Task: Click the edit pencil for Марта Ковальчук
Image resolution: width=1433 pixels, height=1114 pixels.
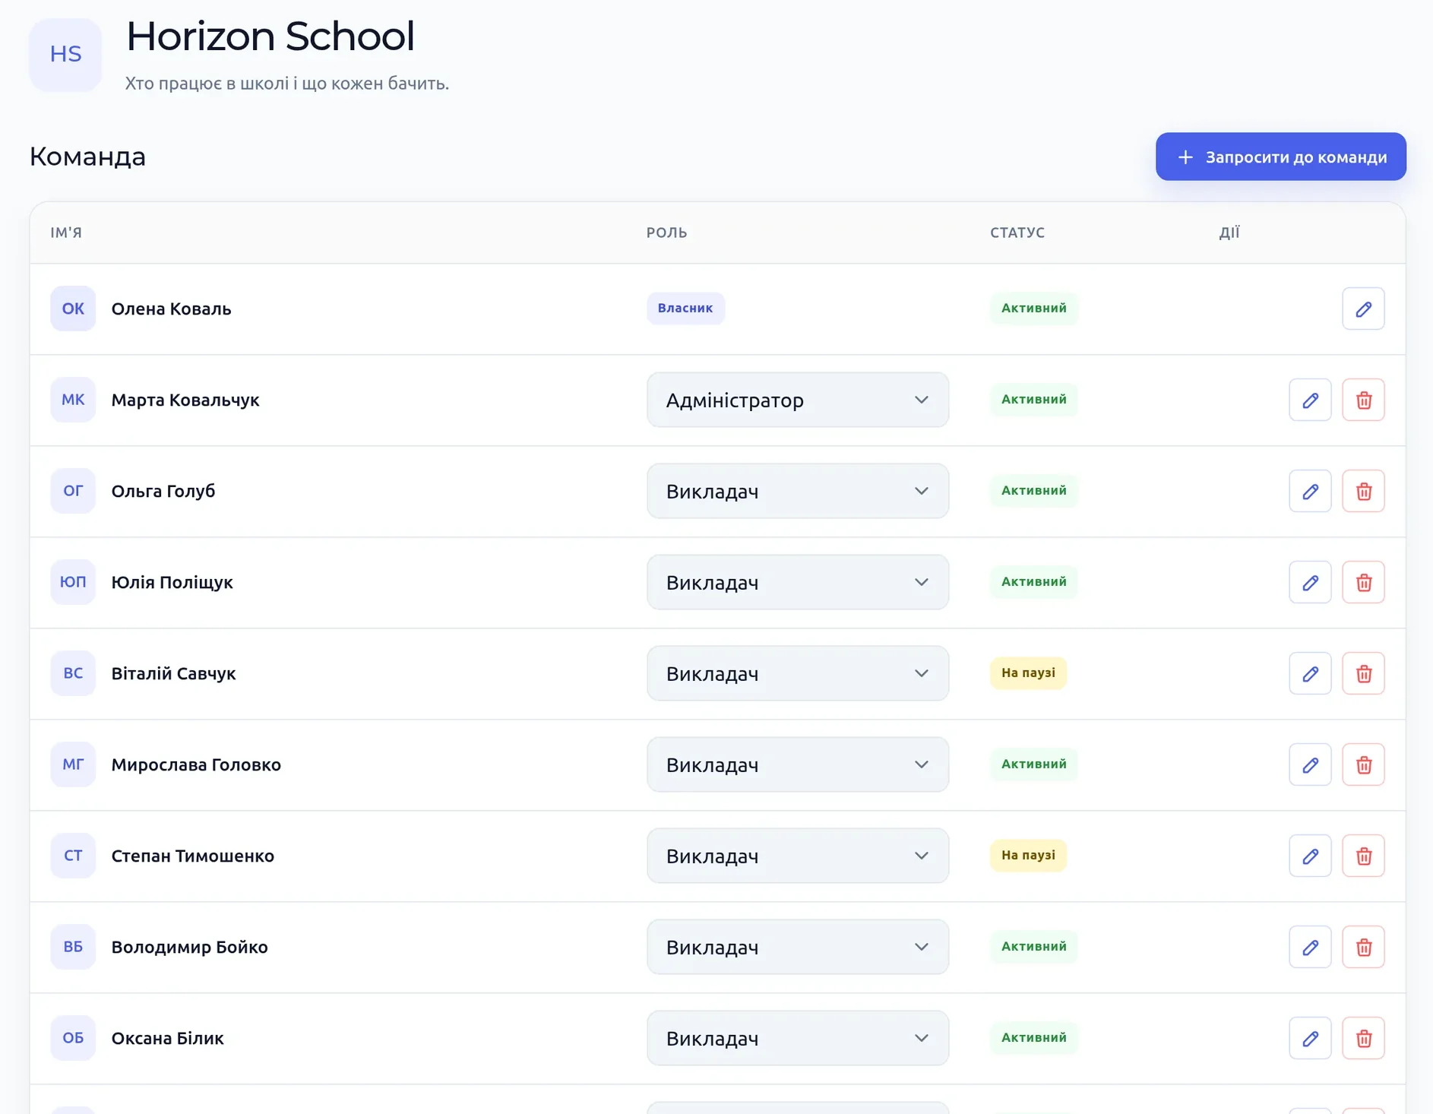Action: click(x=1310, y=400)
